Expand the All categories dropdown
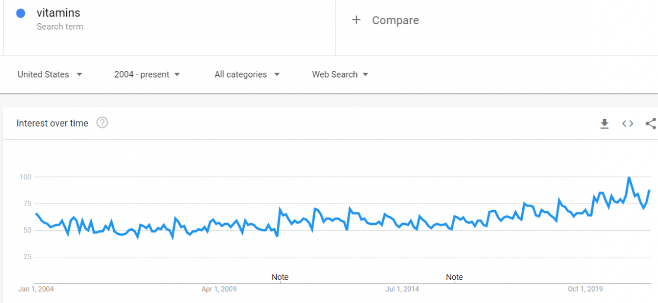The image size is (658, 303). coord(247,75)
